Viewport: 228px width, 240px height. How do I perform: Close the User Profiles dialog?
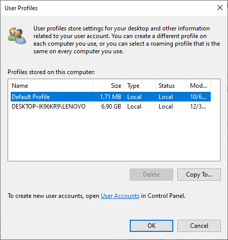220,8
